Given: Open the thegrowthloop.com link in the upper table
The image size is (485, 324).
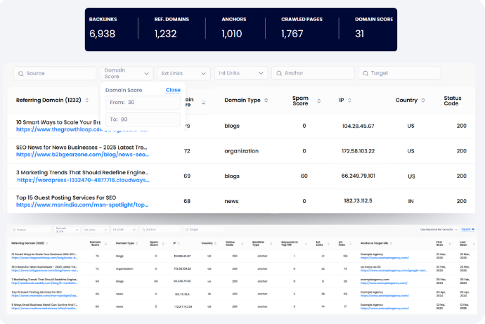Looking at the screenshot, I should [x=82, y=129].
